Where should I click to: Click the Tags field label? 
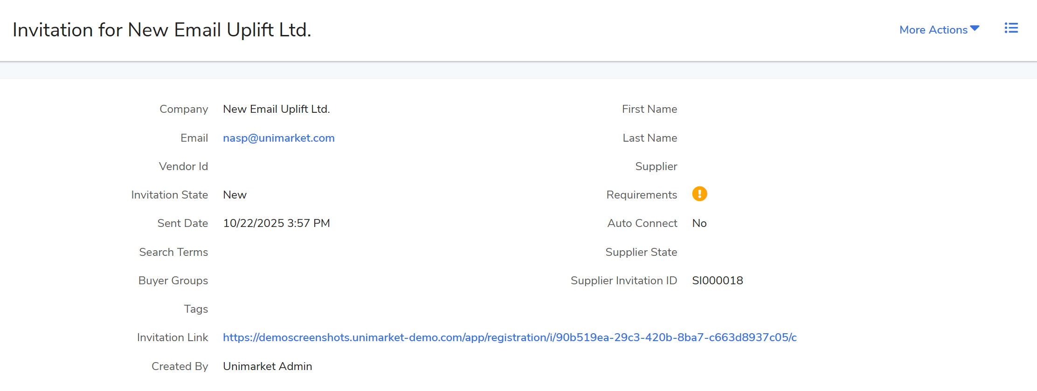coord(196,309)
